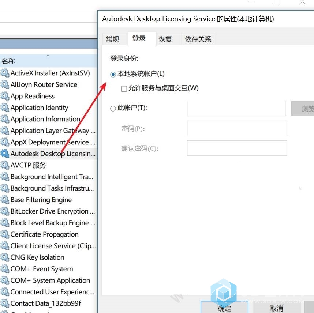Click the Background Intelligent Transfer gear icon
Viewport: 314px width, 313px height.
click(5, 177)
